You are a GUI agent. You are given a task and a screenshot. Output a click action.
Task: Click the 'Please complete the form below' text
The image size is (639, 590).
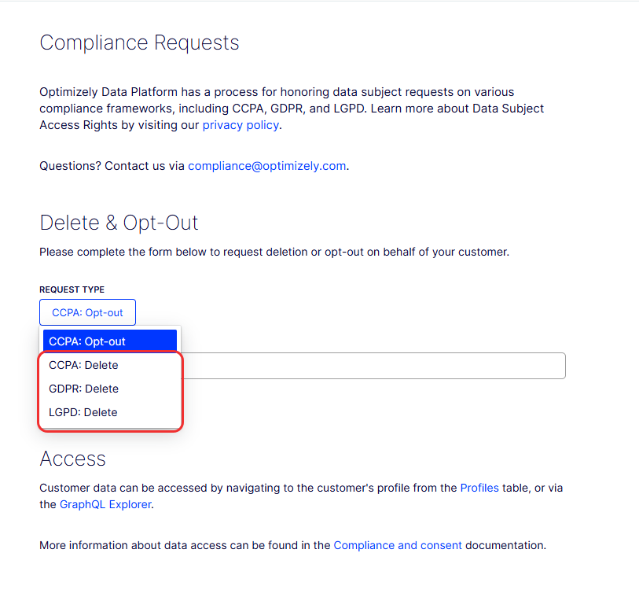274,253
